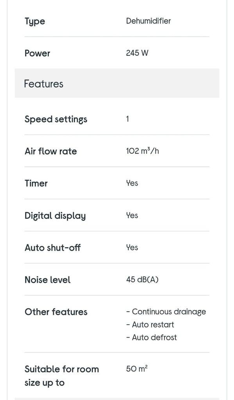Screen dimensions: 234x400
Task: Select the Timer label
Action: (x=36, y=184)
